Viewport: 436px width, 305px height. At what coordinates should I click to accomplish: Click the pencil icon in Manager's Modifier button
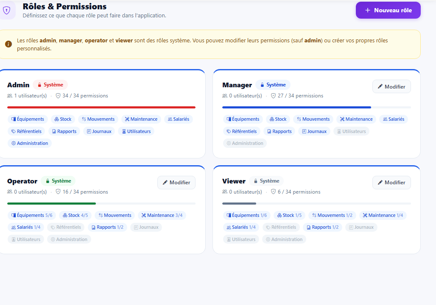click(380, 87)
